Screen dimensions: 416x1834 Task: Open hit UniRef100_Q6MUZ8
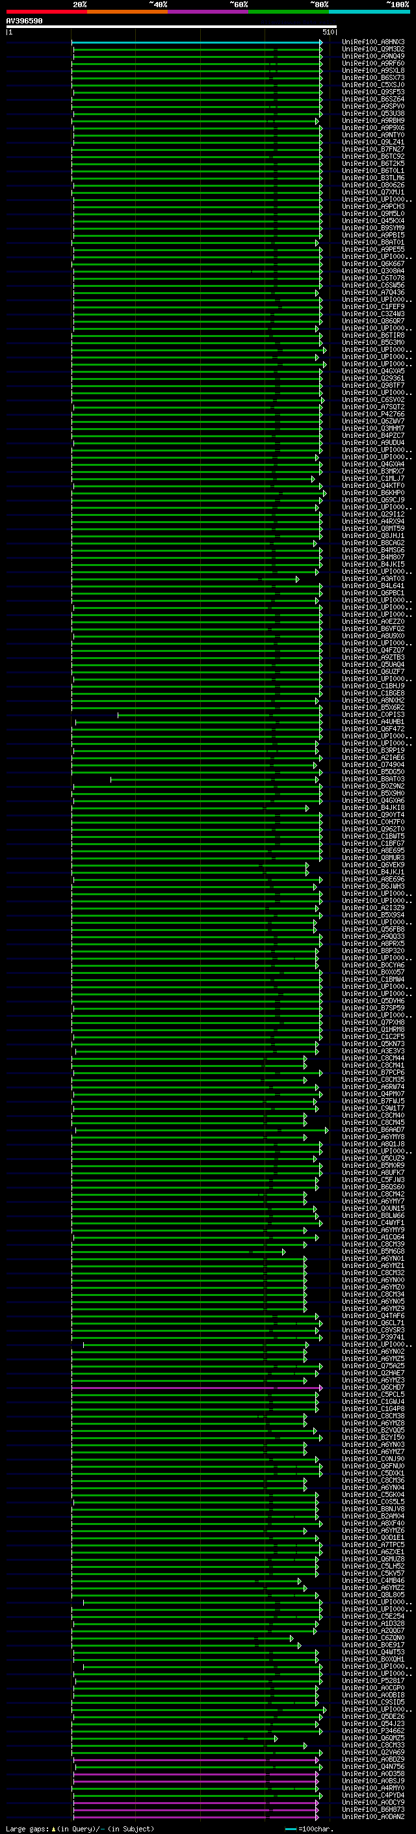click(x=373, y=1559)
